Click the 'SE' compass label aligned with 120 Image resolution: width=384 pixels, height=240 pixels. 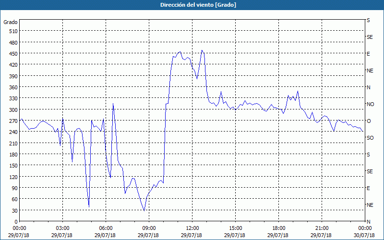tap(370, 171)
